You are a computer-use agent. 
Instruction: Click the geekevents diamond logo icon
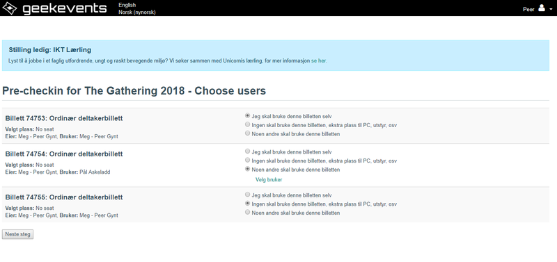pos(10,8)
